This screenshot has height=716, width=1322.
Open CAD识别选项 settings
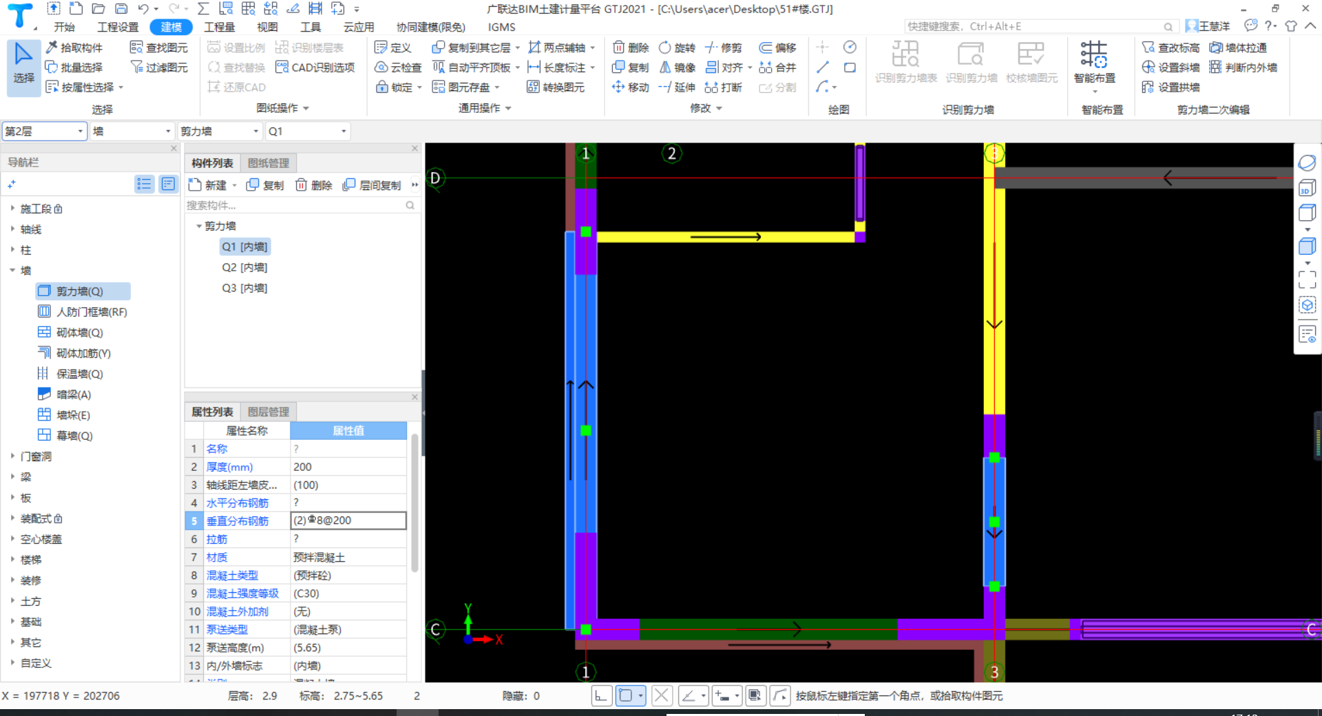click(315, 67)
